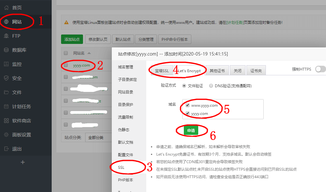
Task: Uncheck the yyyy.com checkbox in the 域名 box
Action: point(188,113)
